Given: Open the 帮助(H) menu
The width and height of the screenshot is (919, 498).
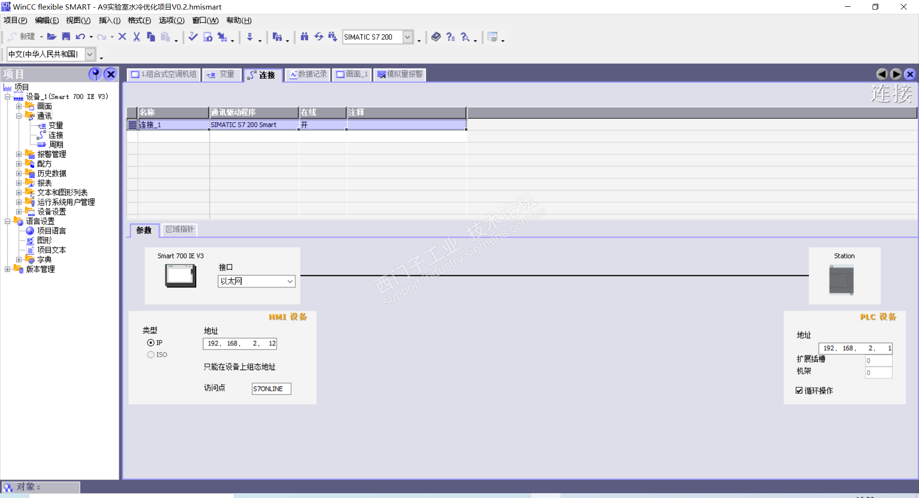Looking at the screenshot, I should (x=239, y=20).
